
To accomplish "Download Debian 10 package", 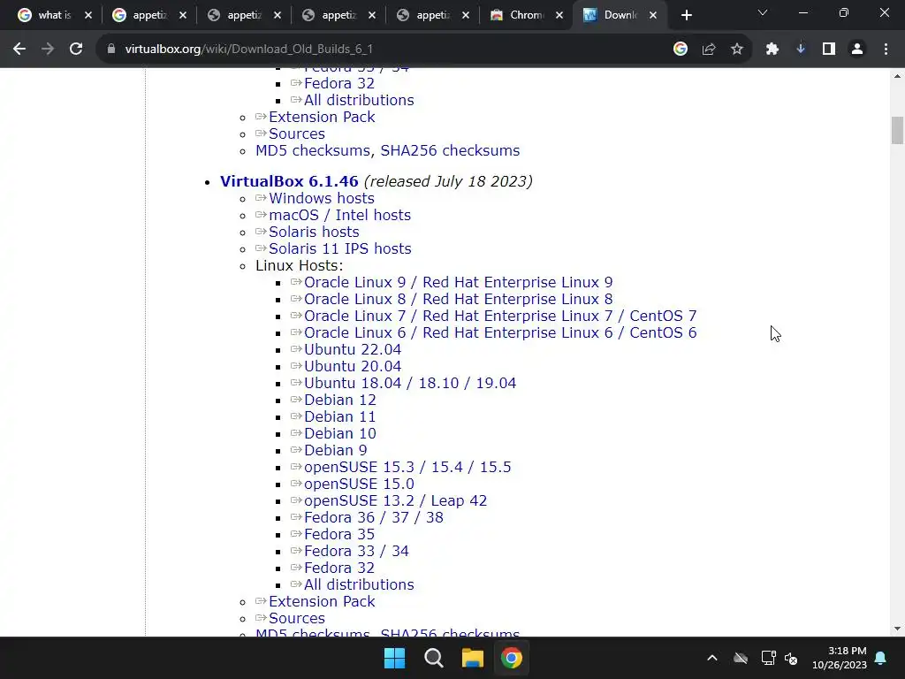I will pyautogui.click(x=340, y=433).
